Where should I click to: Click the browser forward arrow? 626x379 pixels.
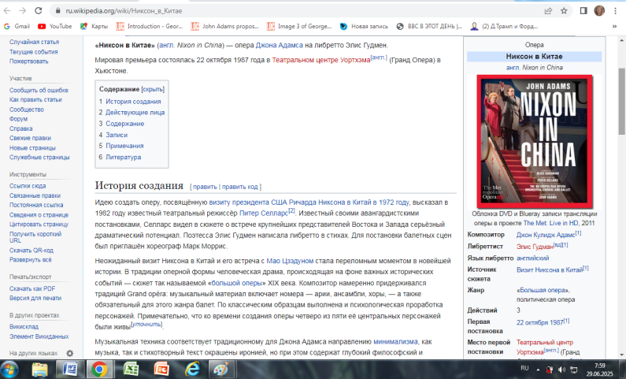coord(22,11)
